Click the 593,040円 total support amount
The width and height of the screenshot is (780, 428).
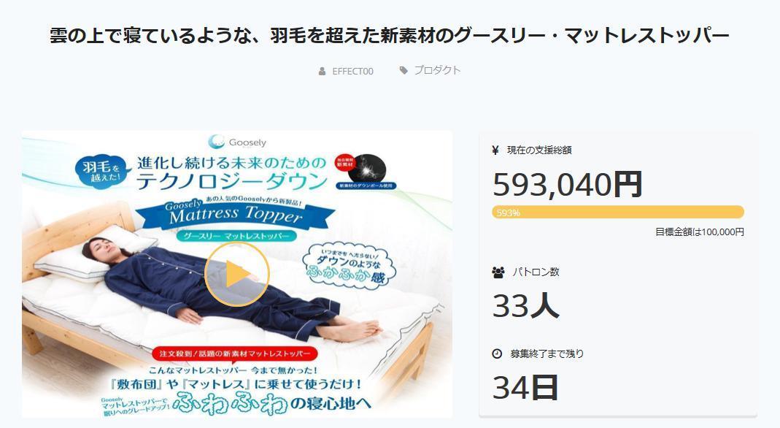tap(568, 184)
